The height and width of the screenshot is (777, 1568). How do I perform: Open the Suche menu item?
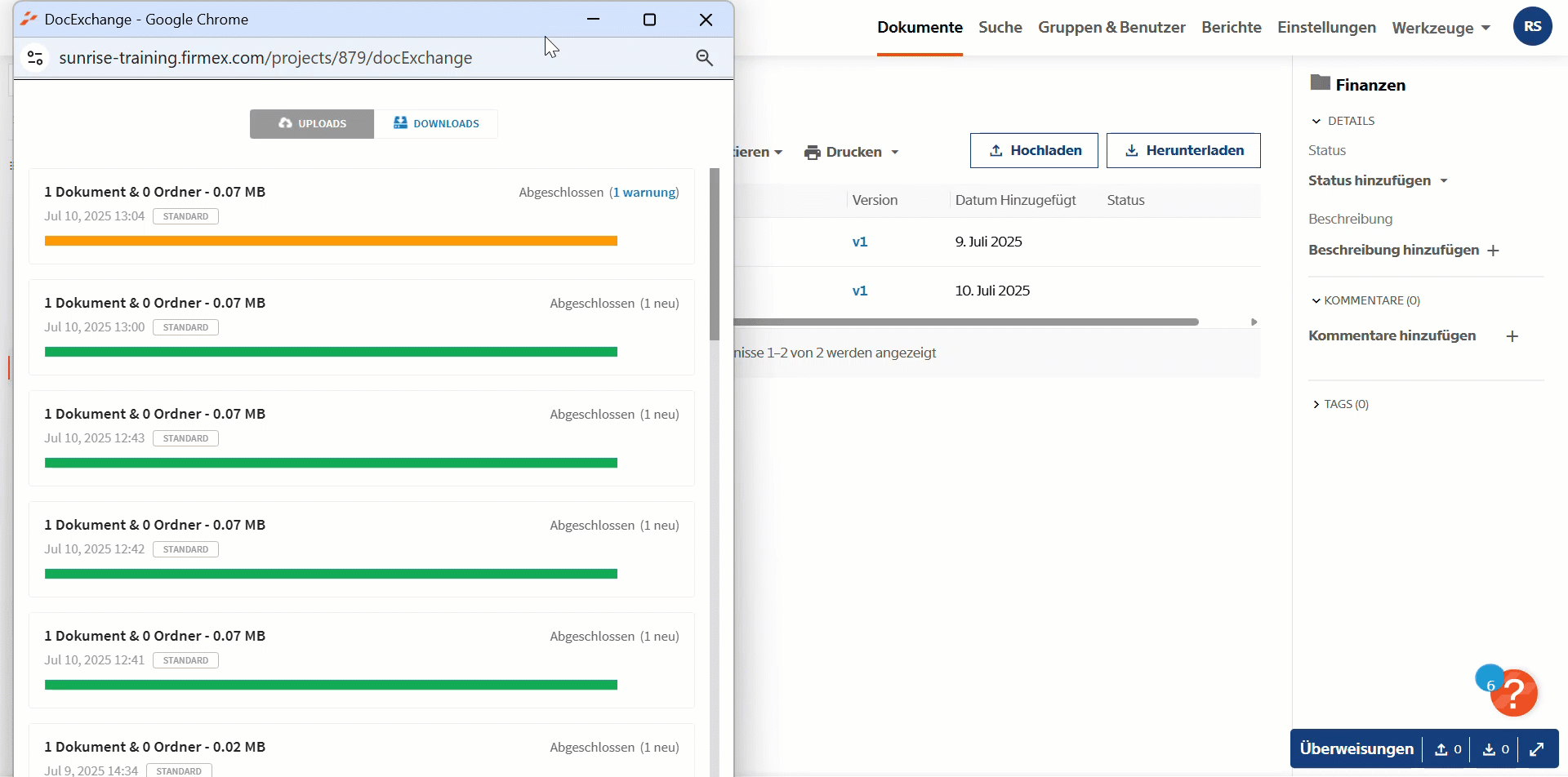1000,28
